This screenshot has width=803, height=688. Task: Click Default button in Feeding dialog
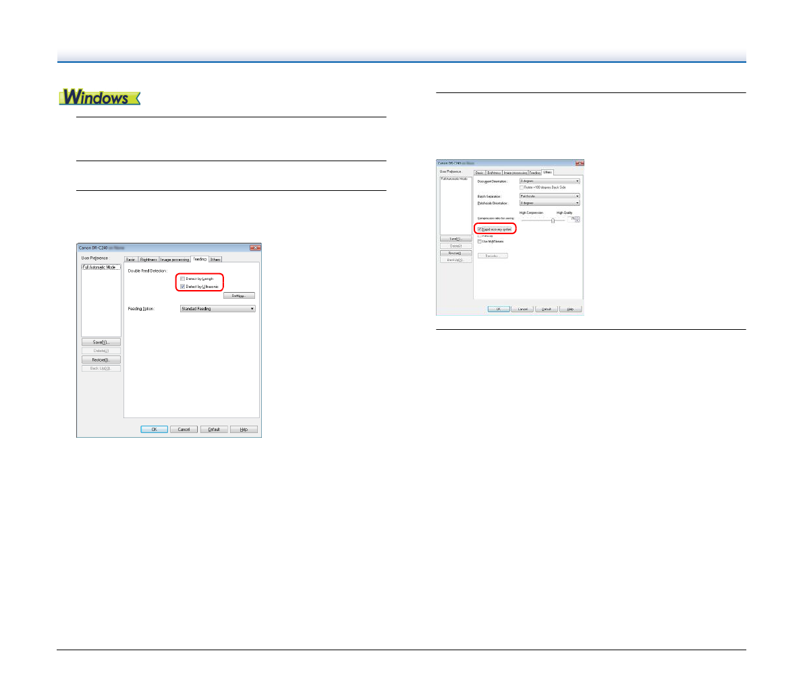coord(214,430)
